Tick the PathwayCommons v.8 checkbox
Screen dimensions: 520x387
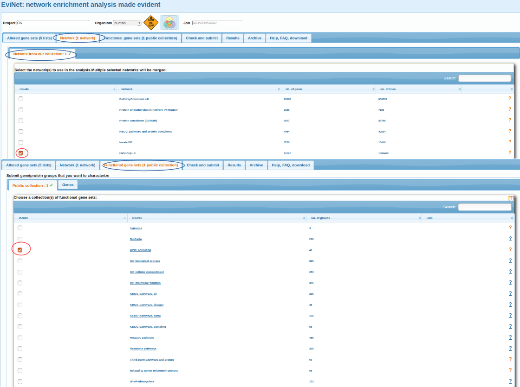pos(21,99)
